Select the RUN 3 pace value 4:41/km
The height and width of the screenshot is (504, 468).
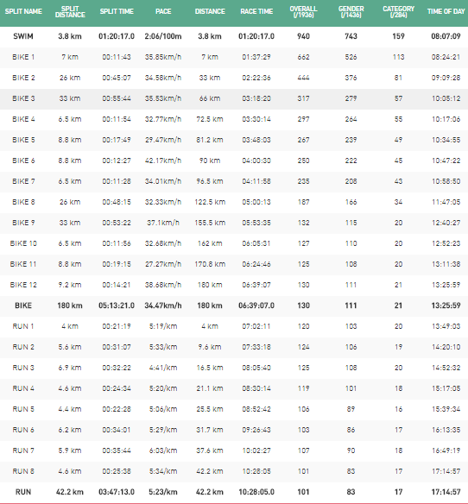click(163, 368)
